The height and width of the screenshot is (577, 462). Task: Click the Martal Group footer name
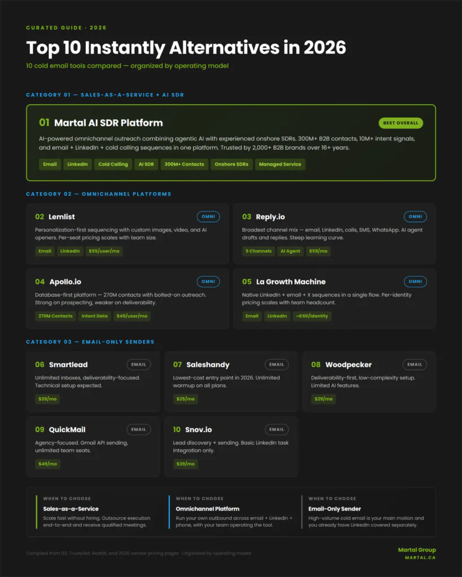pyautogui.click(x=417, y=550)
